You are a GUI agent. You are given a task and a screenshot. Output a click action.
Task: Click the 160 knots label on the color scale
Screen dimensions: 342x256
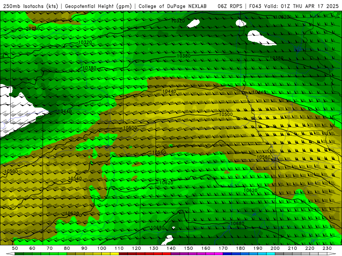[x=206, y=248]
